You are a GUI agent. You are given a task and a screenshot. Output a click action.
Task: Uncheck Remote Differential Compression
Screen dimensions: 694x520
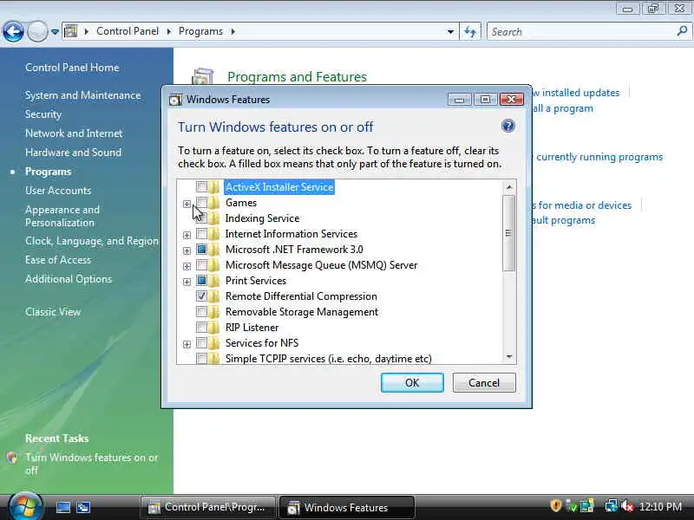tap(201, 296)
